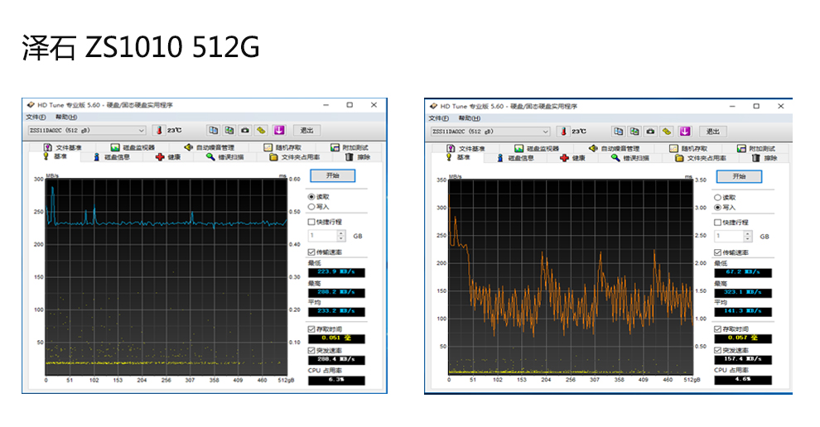Click trash can 擦除 icon in blue-graph window
The image size is (820, 427).
[x=350, y=156]
